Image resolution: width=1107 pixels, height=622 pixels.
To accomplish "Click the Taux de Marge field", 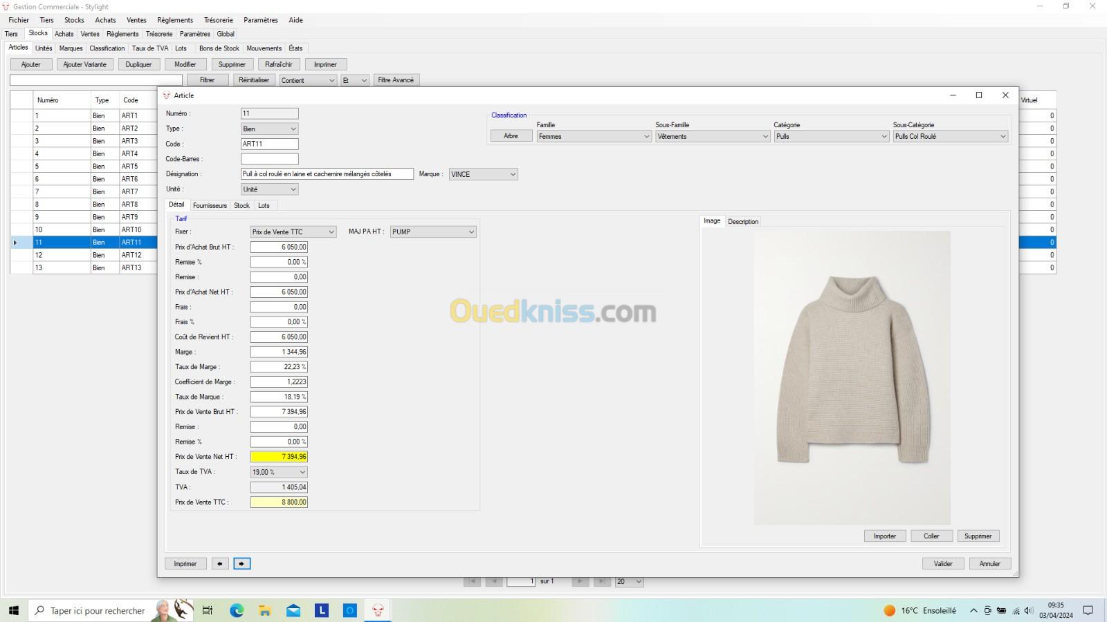I will pos(279,367).
